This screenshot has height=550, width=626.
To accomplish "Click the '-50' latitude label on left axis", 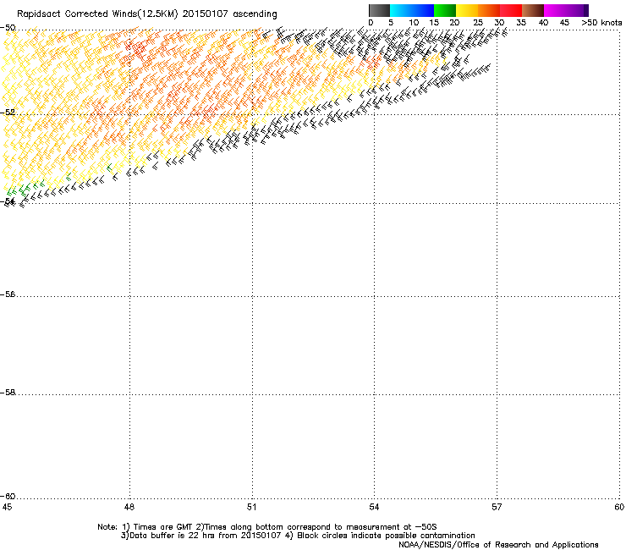I will pos(8,28).
